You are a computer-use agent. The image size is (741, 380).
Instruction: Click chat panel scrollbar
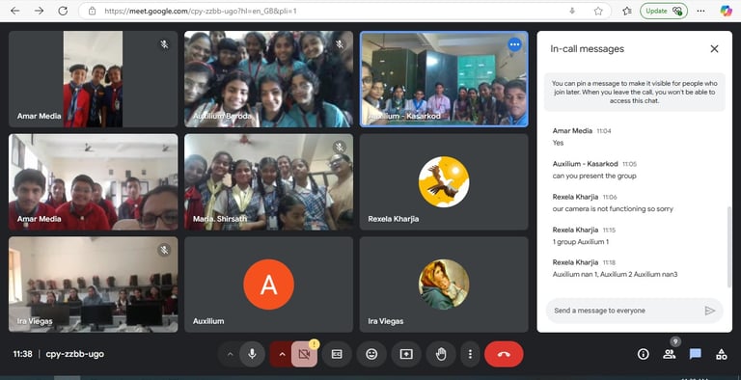coord(729,247)
